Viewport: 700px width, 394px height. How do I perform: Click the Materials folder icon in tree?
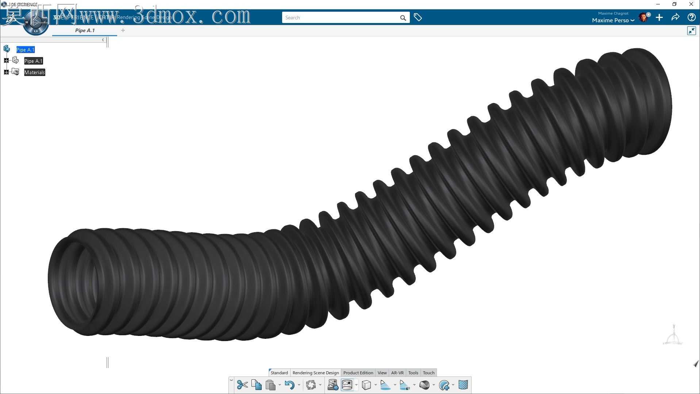[15, 72]
